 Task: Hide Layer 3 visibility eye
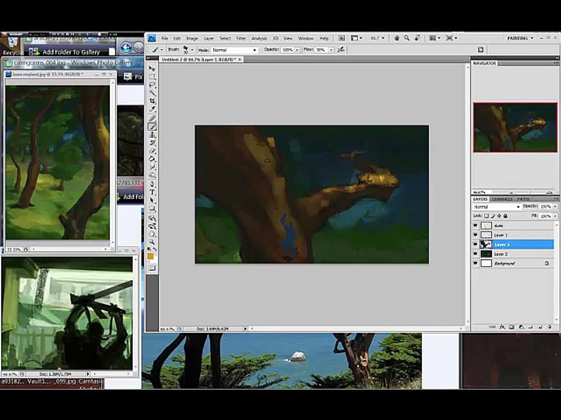476,244
